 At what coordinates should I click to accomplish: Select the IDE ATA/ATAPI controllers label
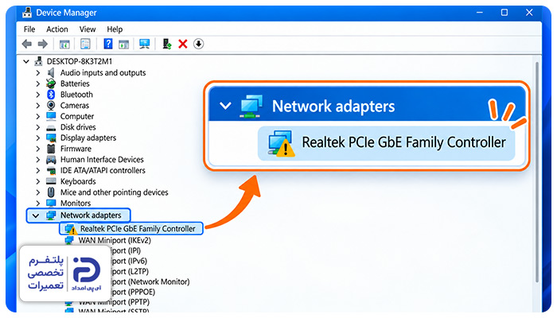103,170
